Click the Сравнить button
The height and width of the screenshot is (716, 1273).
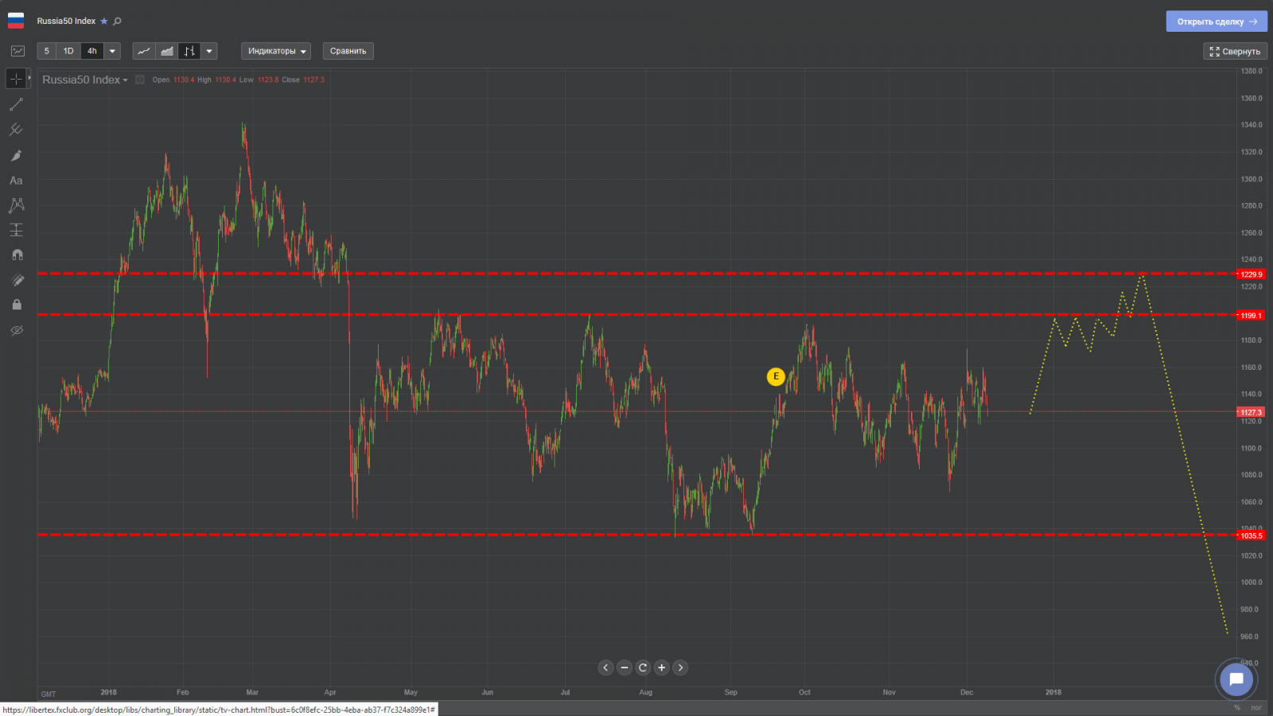tap(348, 51)
